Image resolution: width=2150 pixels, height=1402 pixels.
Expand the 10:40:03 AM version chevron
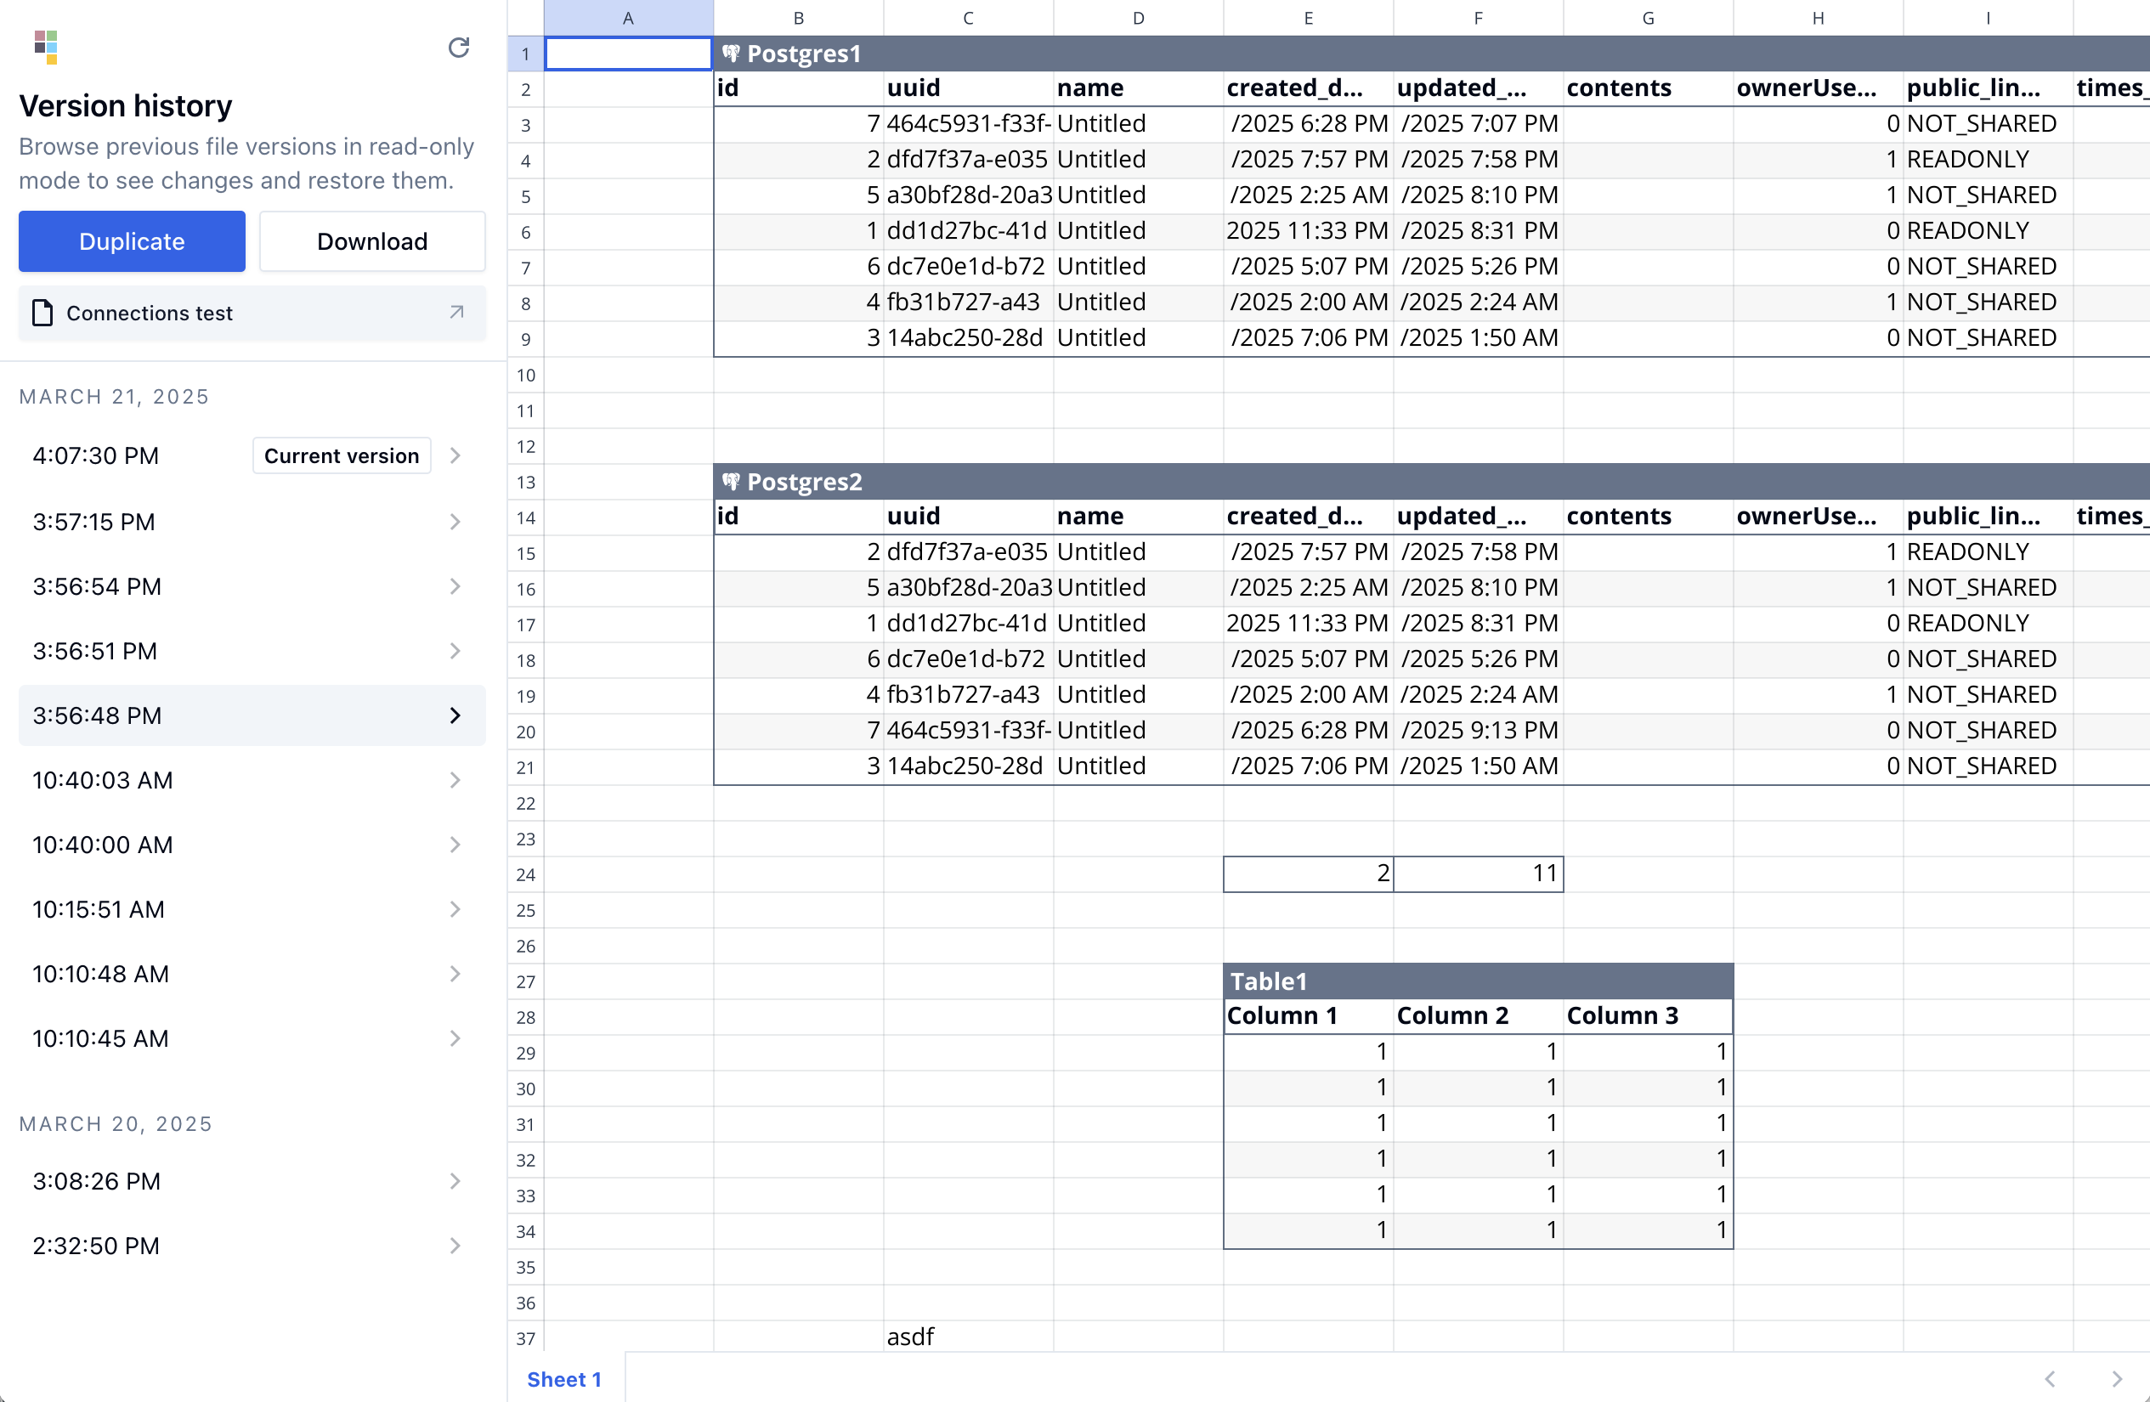455,779
